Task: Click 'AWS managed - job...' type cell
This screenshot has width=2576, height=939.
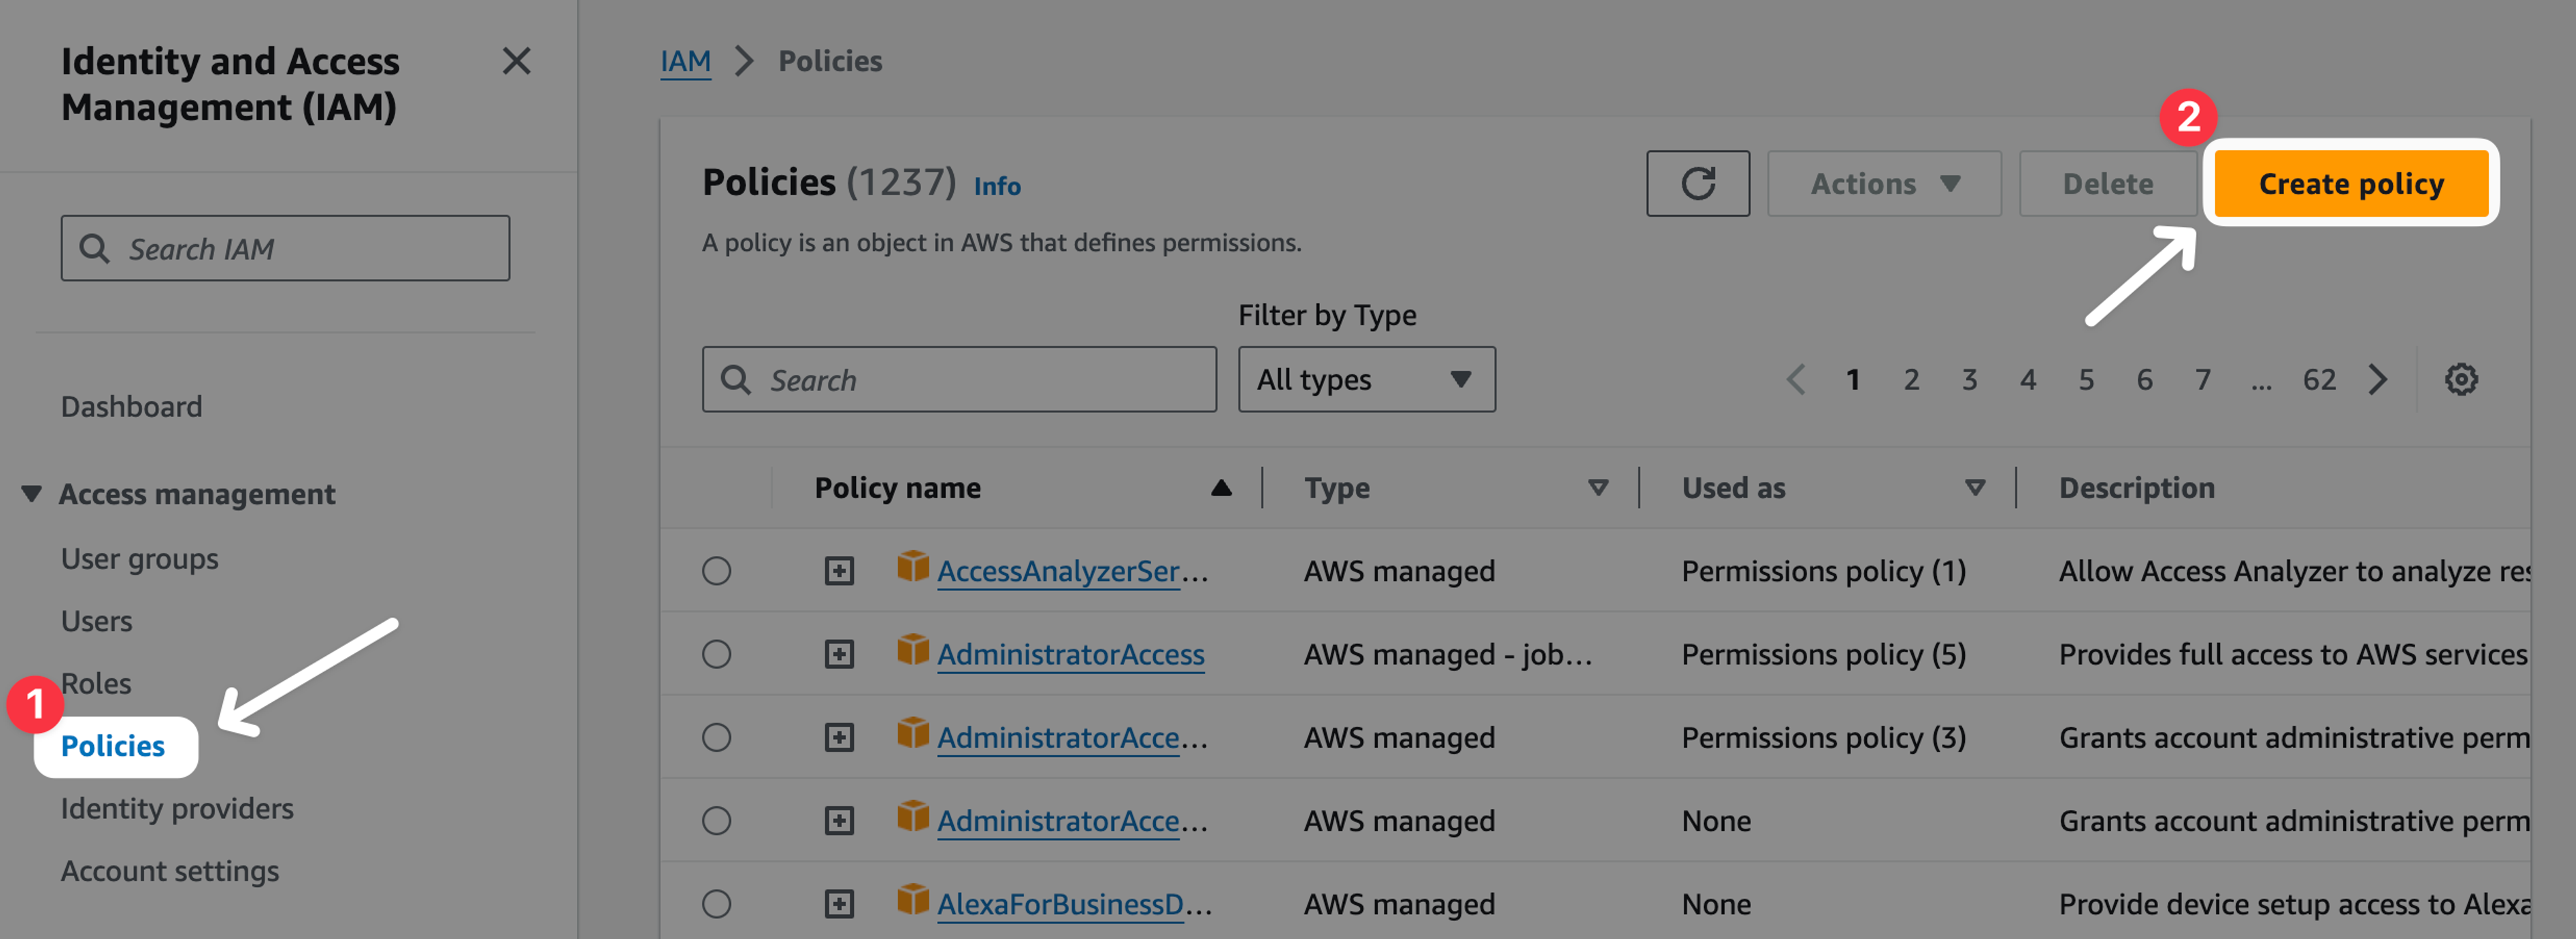Action: click(1447, 654)
